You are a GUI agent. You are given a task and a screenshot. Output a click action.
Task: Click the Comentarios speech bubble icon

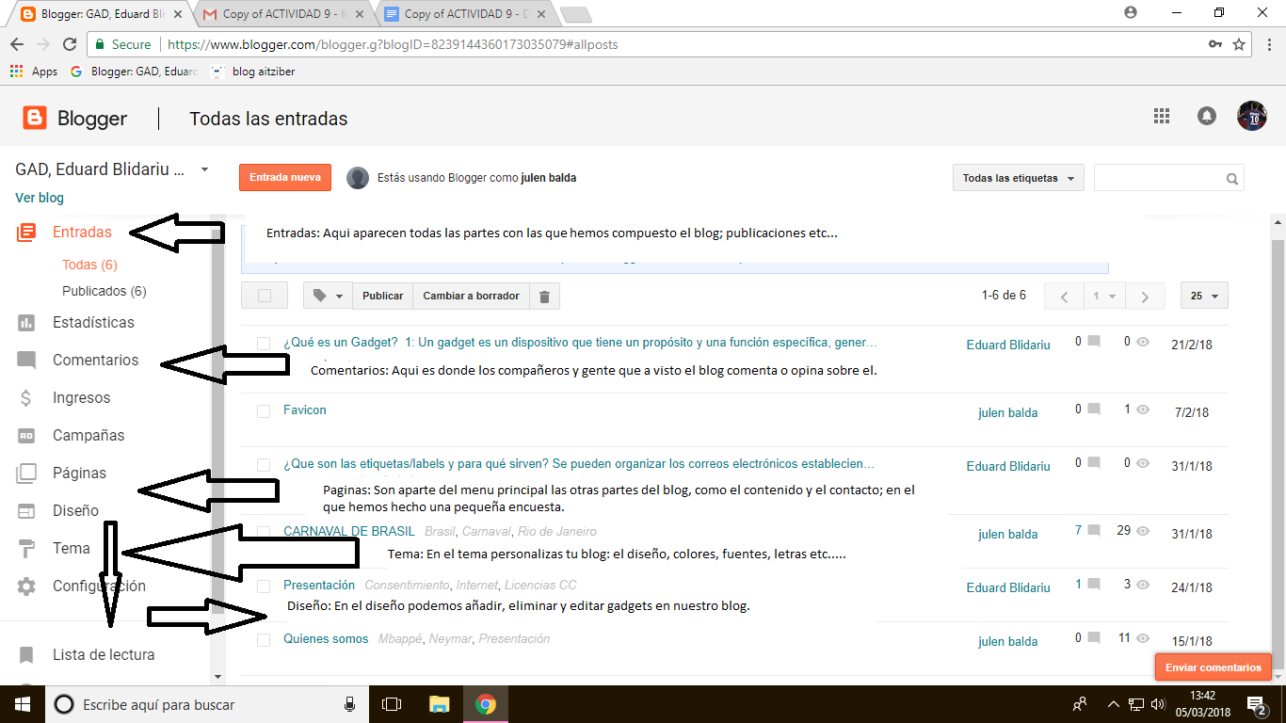click(26, 361)
